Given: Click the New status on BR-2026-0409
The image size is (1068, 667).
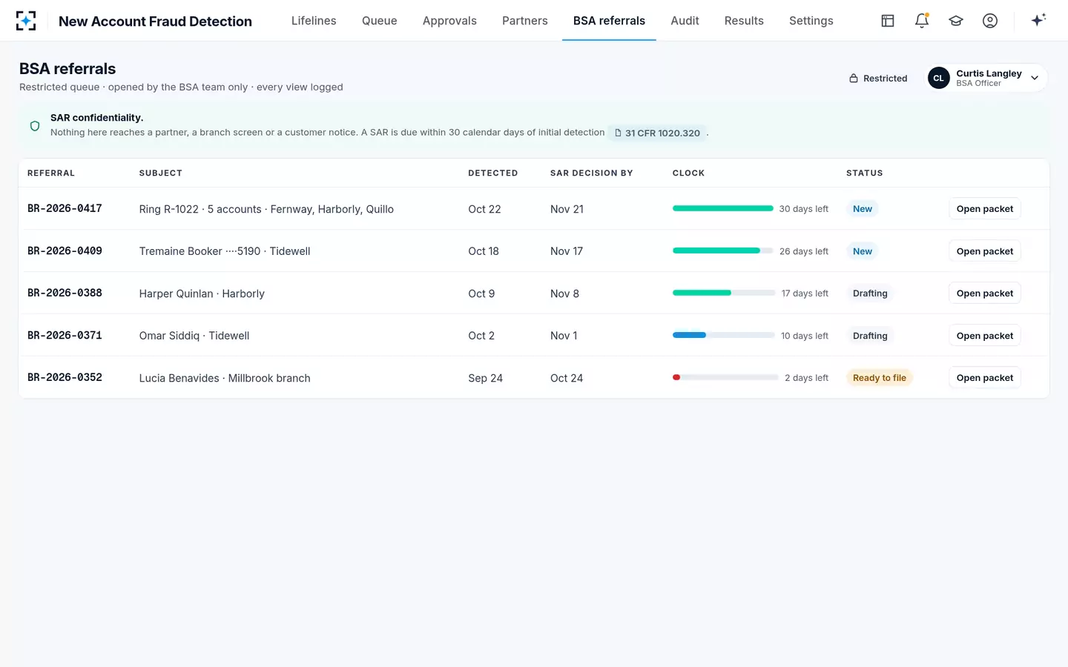Looking at the screenshot, I should click(x=862, y=251).
